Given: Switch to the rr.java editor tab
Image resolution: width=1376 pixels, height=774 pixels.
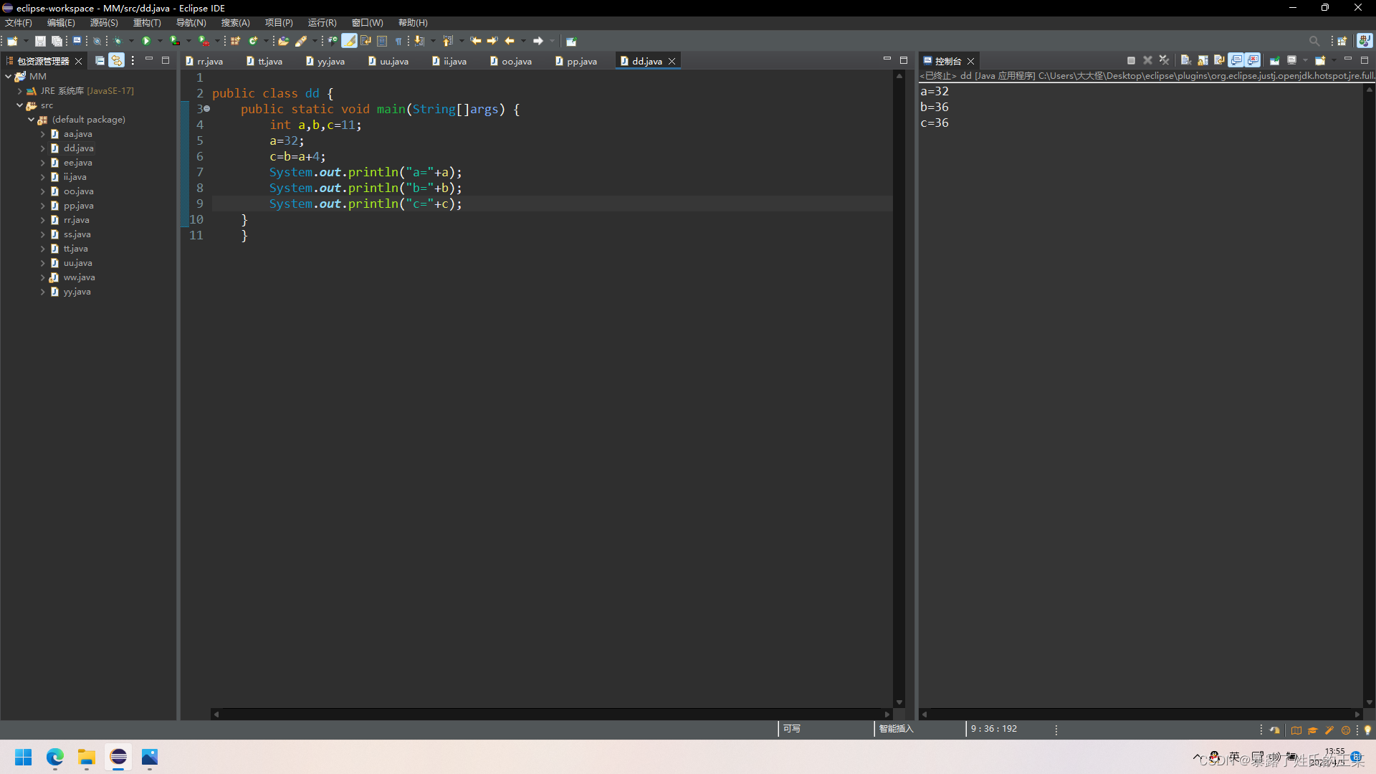Looking at the screenshot, I should pos(204,62).
